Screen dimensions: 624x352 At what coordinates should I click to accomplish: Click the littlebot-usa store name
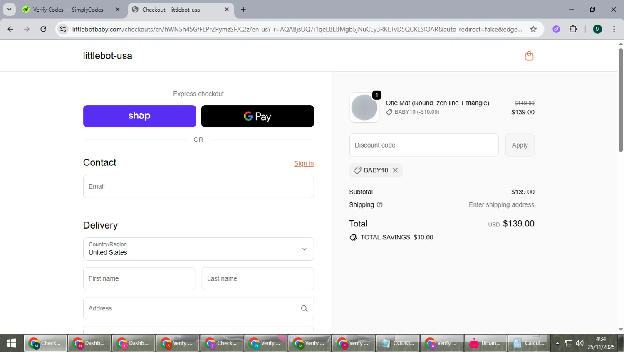(x=108, y=56)
